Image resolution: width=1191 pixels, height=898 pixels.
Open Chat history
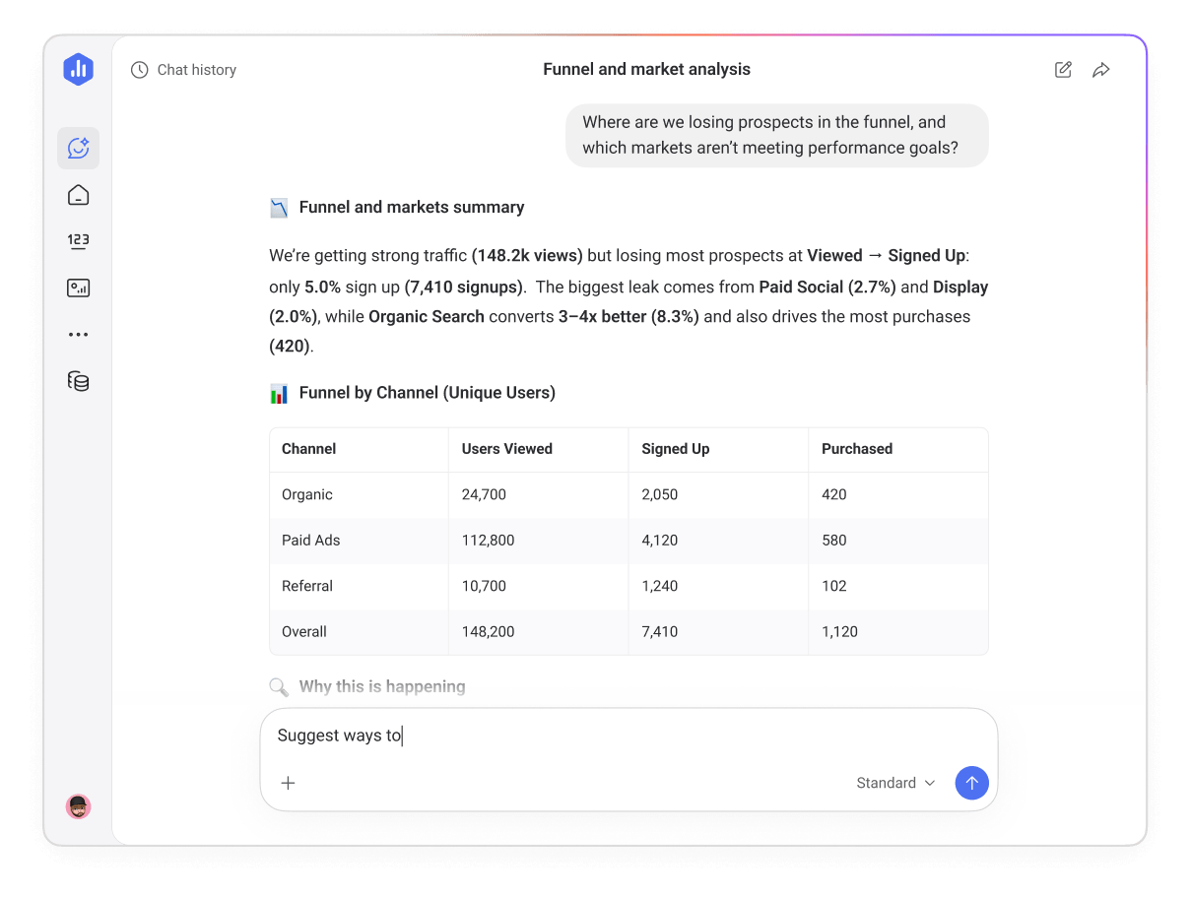183,70
